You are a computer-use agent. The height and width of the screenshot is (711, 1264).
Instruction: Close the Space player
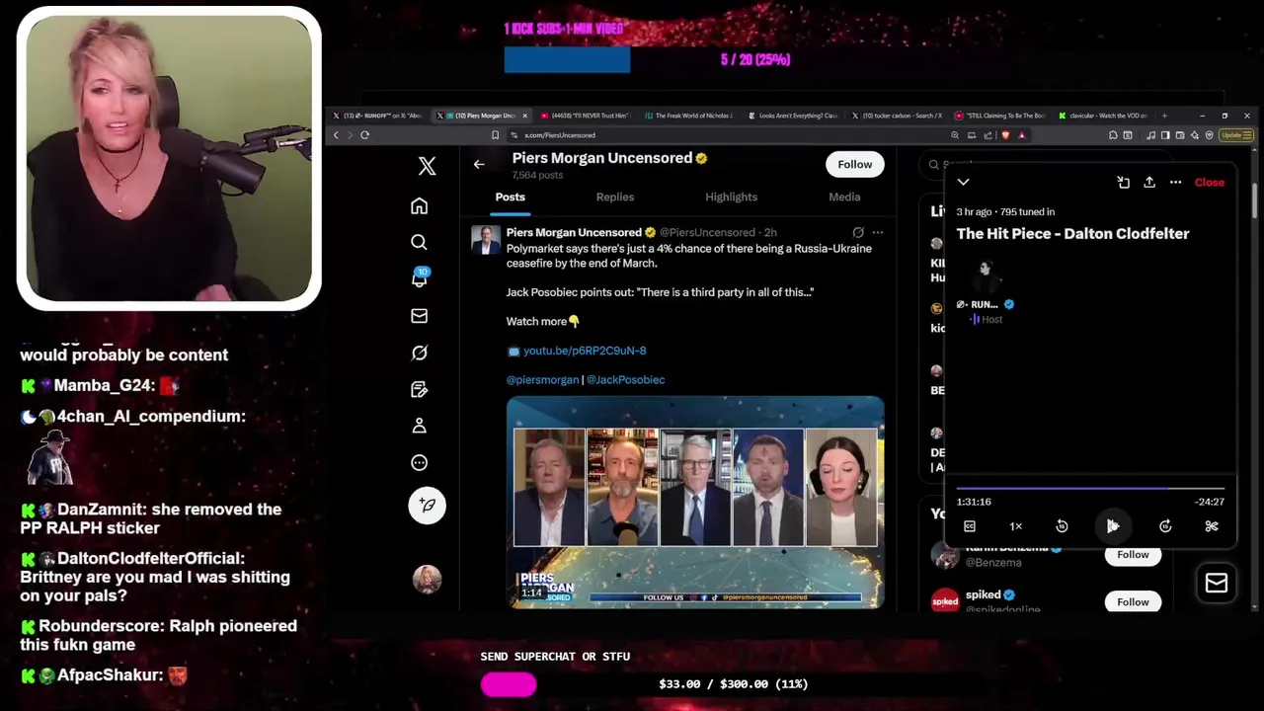point(1209,182)
